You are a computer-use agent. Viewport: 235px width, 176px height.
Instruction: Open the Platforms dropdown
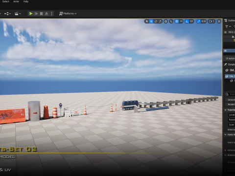pyautogui.click(x=68, y=14)
